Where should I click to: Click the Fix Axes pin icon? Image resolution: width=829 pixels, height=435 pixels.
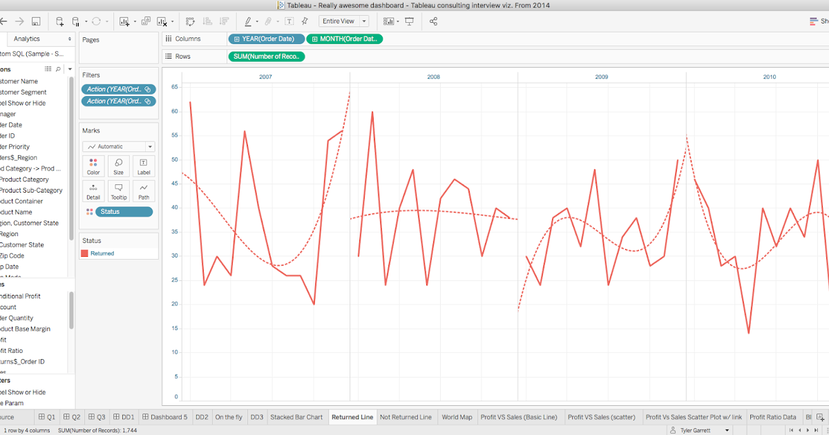coord(304,21)
